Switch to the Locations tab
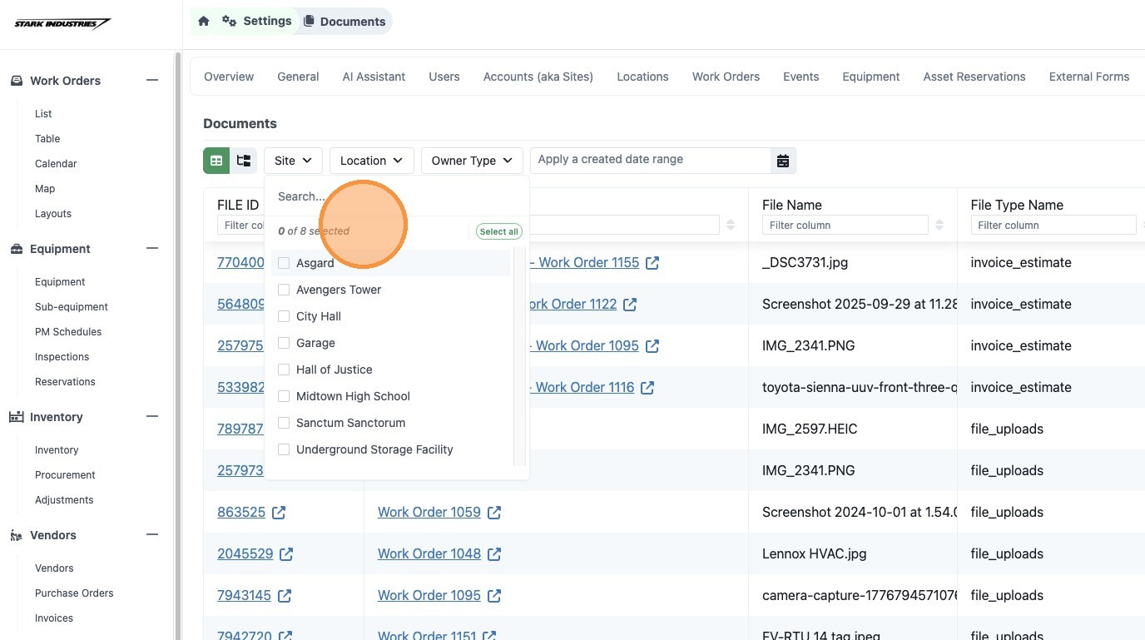Screen dimensions: 1145x640 [x=642, y=77]
